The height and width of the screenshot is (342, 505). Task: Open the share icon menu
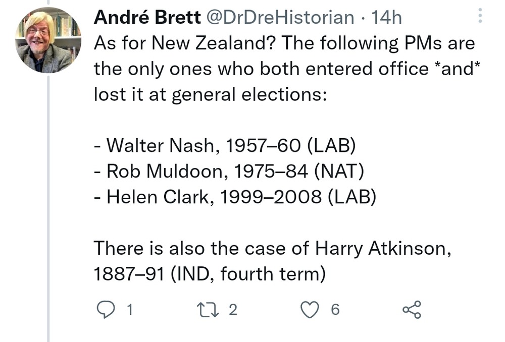point(411,309)
